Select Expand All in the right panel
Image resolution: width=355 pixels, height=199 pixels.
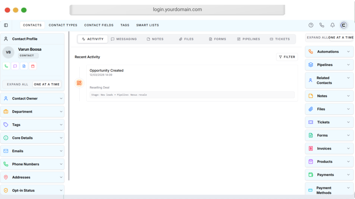point(317,37)
